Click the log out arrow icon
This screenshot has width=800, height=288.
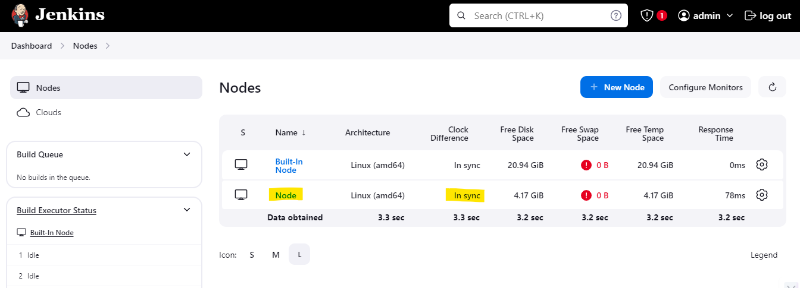coord(750,16)
